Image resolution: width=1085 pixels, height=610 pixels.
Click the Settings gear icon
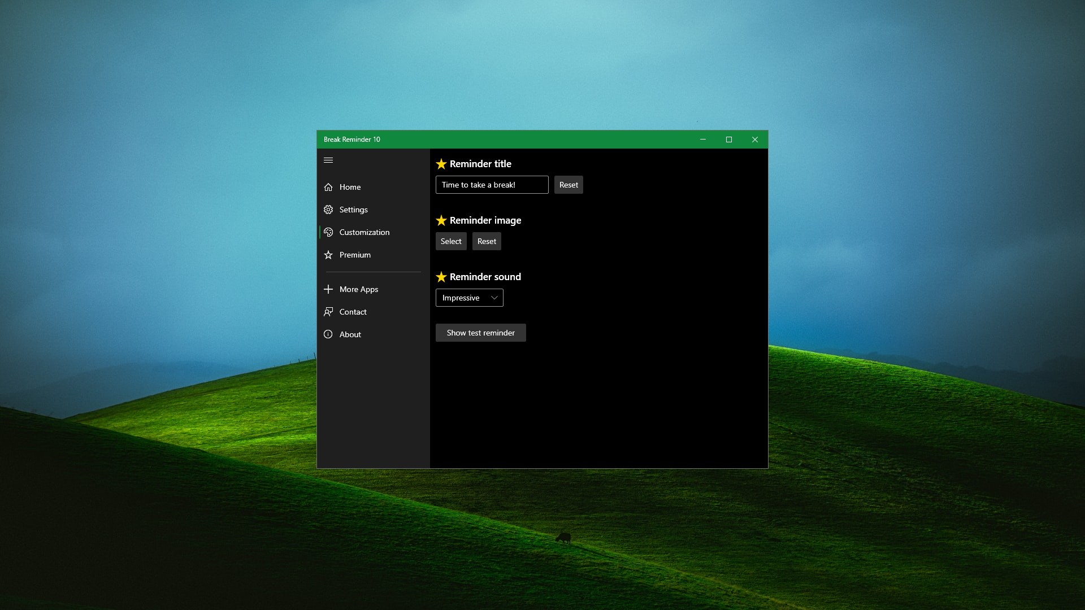[x=328, y=210]
